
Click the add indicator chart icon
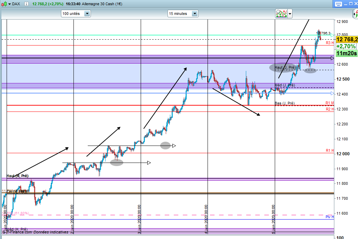click(281, 14)
